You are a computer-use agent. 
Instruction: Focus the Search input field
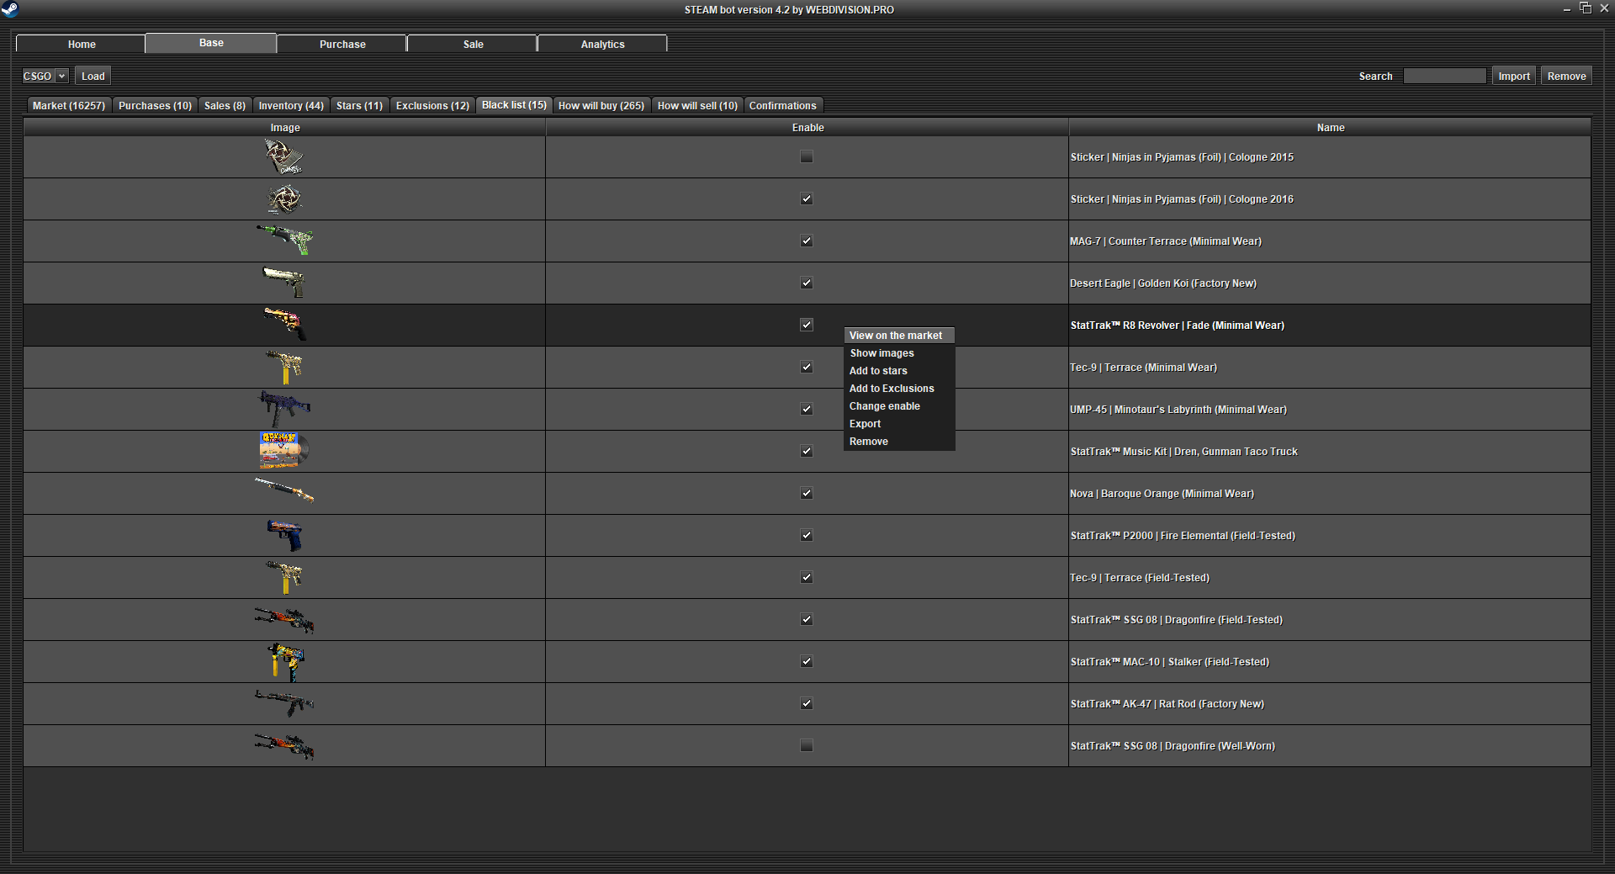[1444, 76]
